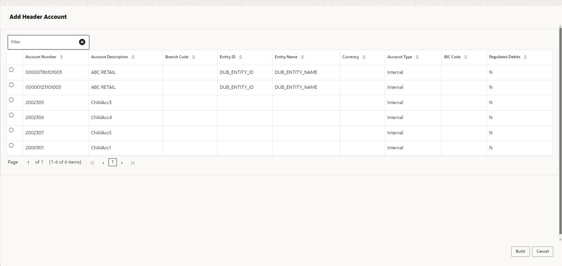Sort by Regulated Debits column

(525, 57)
